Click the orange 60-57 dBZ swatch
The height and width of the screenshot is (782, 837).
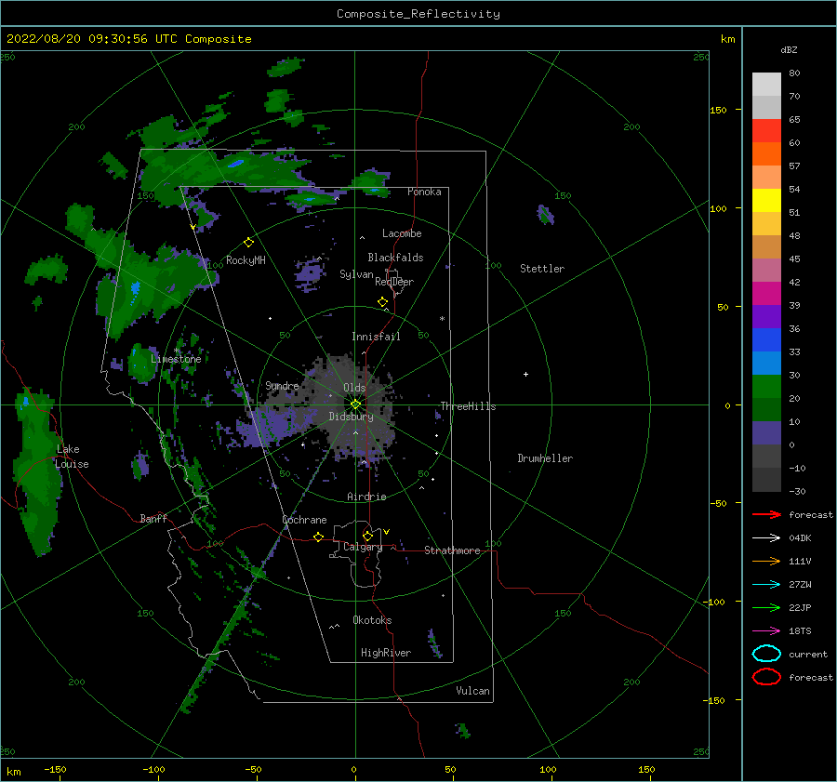tap(766, 153)
